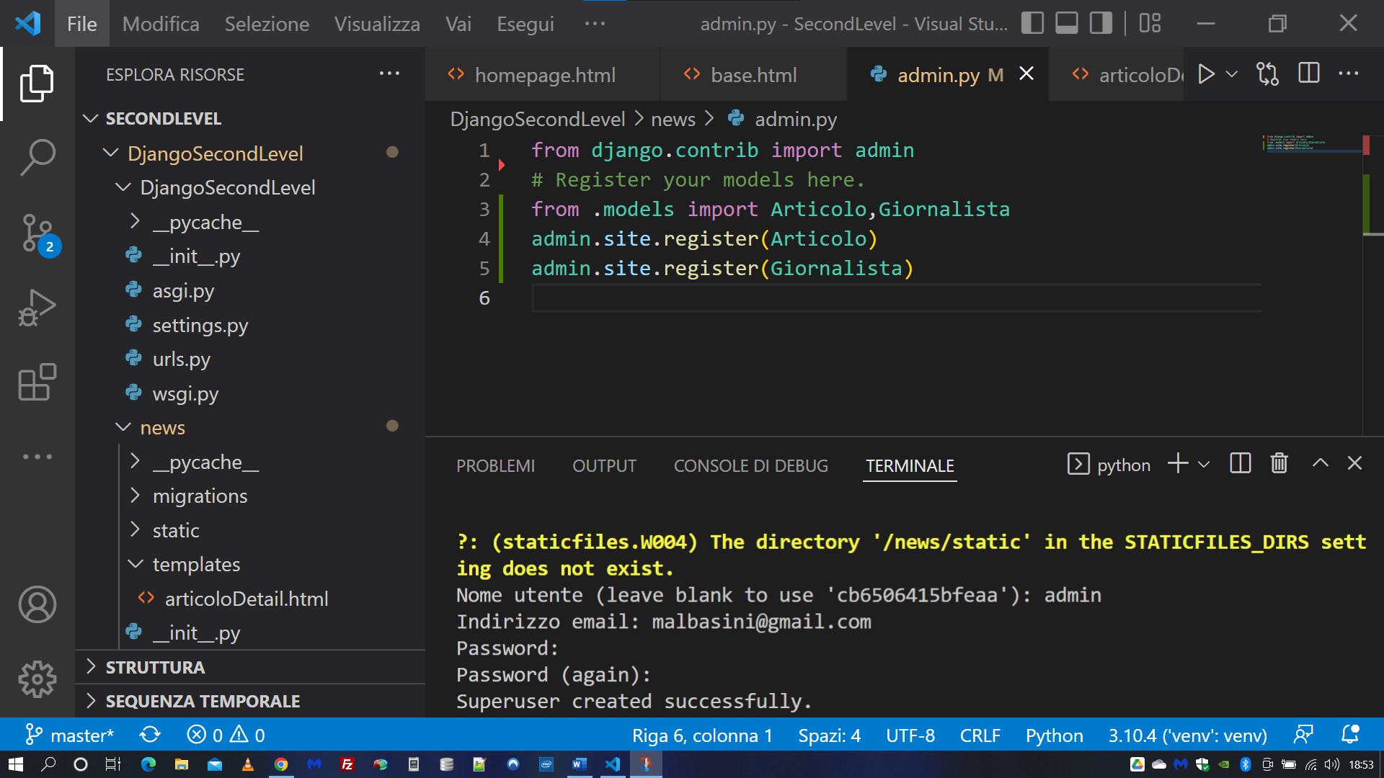1384x778 pixels.
Task: Toggle the primary side bar layout button
Action: click(x=1032, y=23)
